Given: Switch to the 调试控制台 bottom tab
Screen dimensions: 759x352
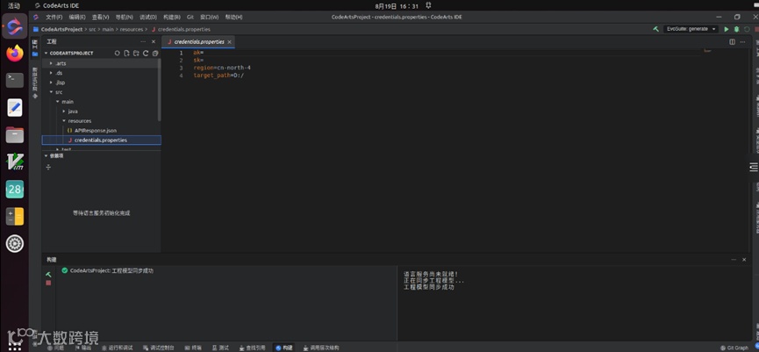Looking at the screenshot, I should 159,348.
